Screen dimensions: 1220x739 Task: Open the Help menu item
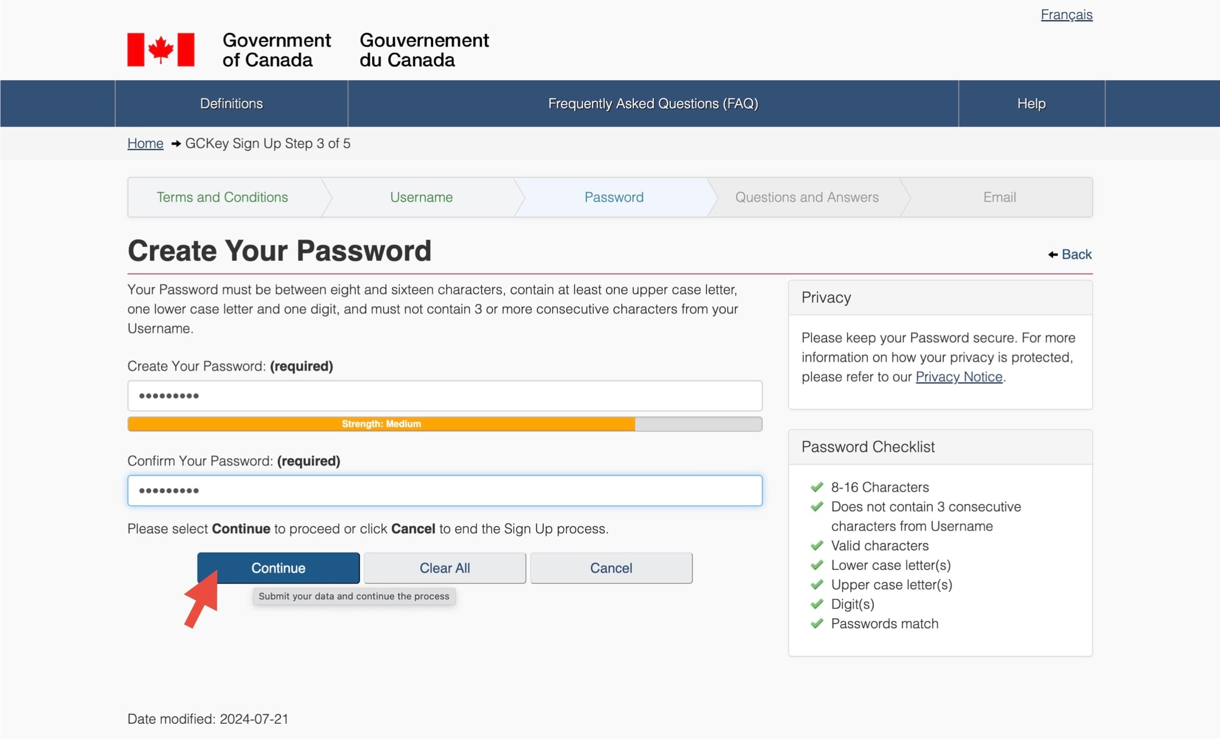coord(1031,103)
